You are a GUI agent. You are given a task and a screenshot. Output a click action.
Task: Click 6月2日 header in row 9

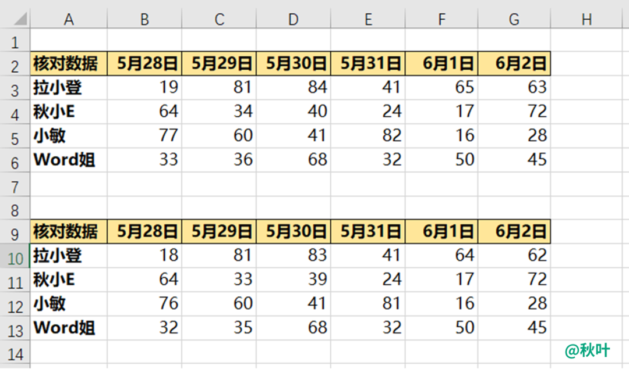tap(514, 231)
